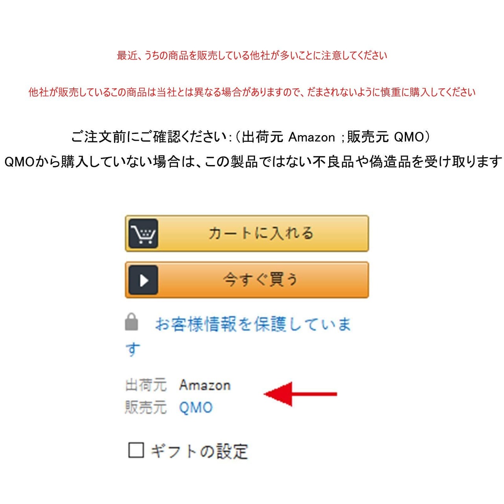
Task: Click the shopping cart icon
Action: tap(144, 233)
